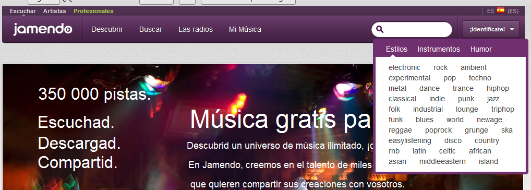Open the Profesionales top menu
Viewport: 531px width, 190px height.
93,11
